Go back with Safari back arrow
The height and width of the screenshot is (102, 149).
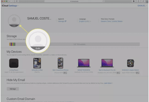[x=10, y=1]
